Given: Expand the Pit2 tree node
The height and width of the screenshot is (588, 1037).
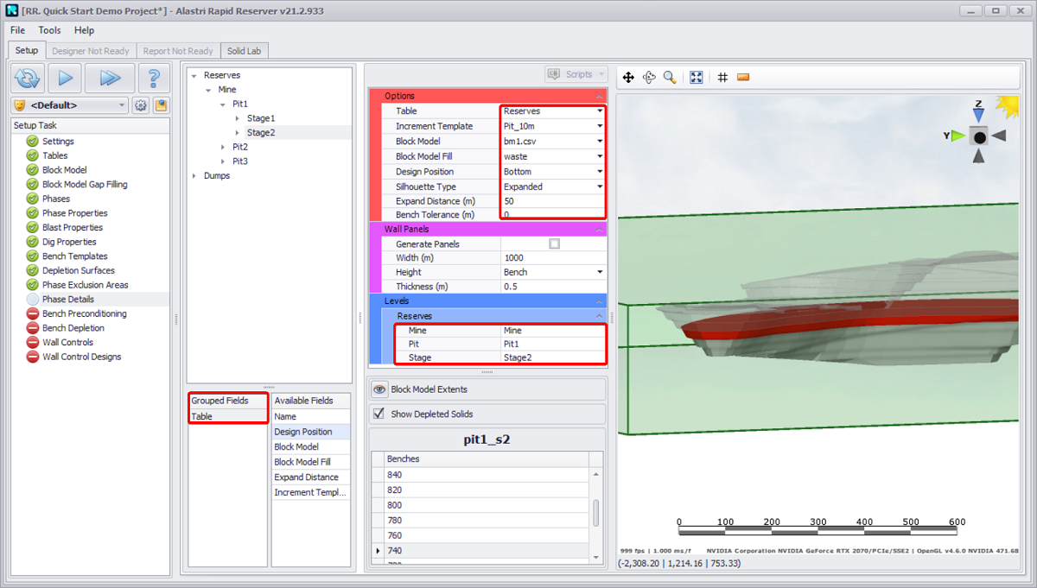Looking at the screenshot, I should point(223,147).
